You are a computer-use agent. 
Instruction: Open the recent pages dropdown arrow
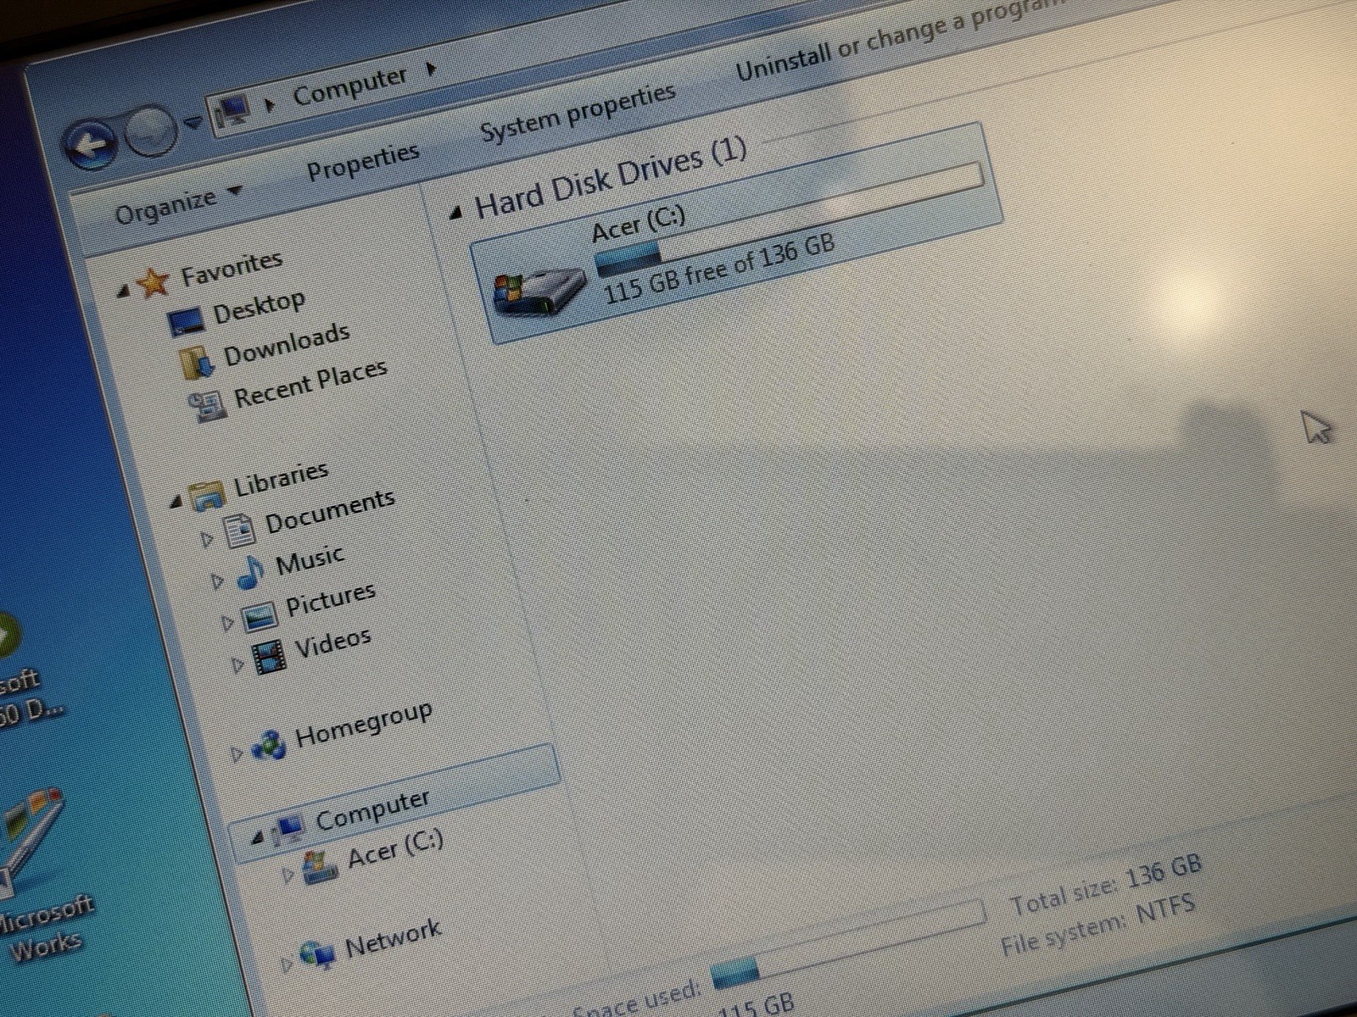[195, 123]
